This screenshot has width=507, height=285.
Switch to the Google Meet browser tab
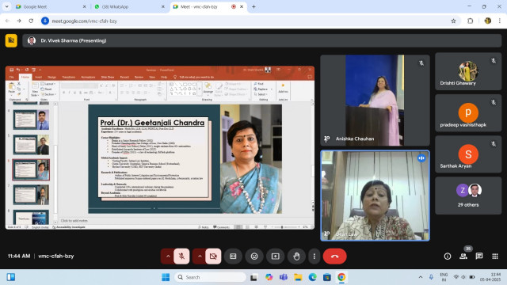(x=51, y=6)
